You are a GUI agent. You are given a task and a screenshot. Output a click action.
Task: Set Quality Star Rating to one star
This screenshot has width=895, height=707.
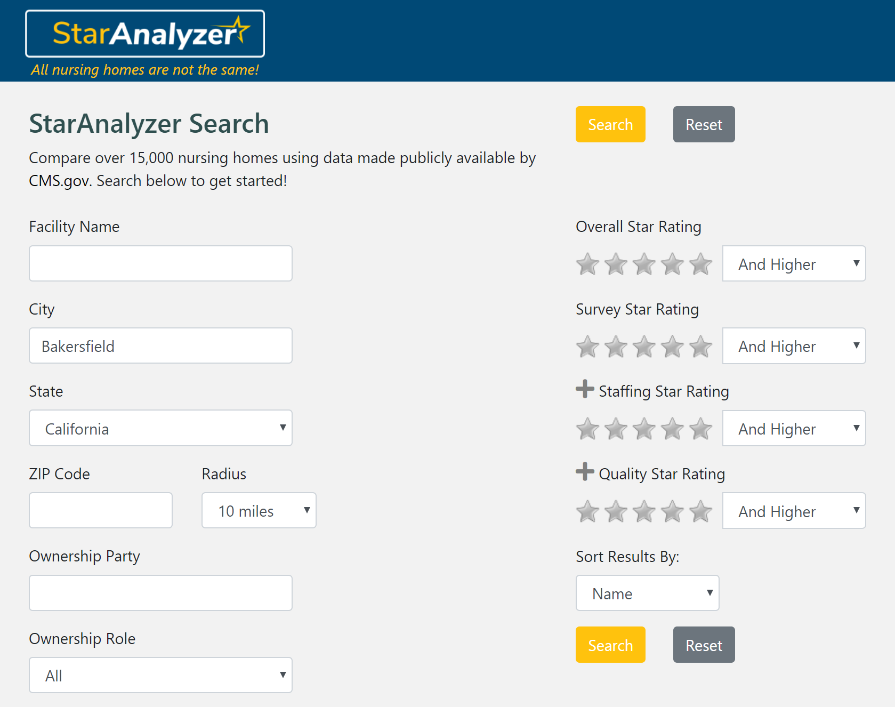coord(587,511)
